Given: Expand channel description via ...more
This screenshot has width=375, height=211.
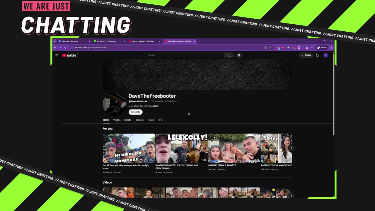Looking at the screenshot, I should (155, 106).
